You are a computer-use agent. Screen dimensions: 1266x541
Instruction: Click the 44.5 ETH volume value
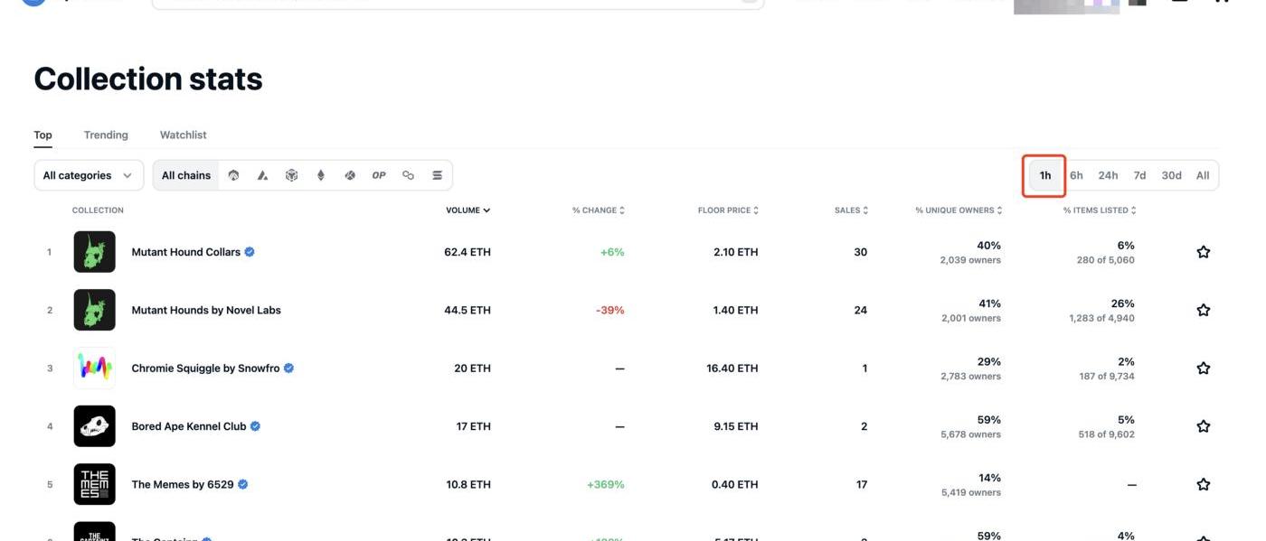pos(468,310)
